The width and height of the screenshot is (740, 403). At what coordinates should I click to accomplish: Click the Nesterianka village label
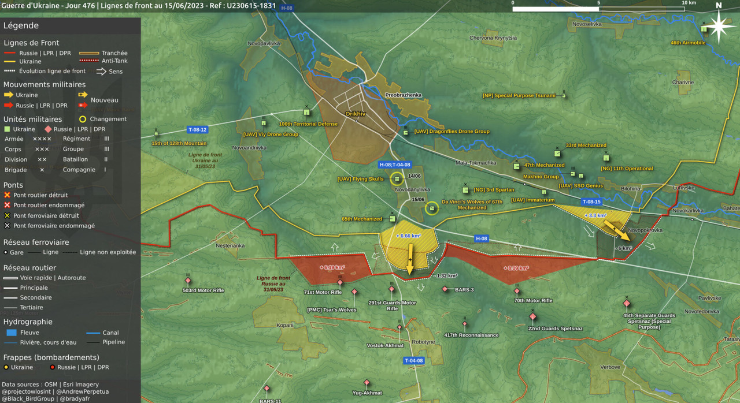(x=230, y=245)
